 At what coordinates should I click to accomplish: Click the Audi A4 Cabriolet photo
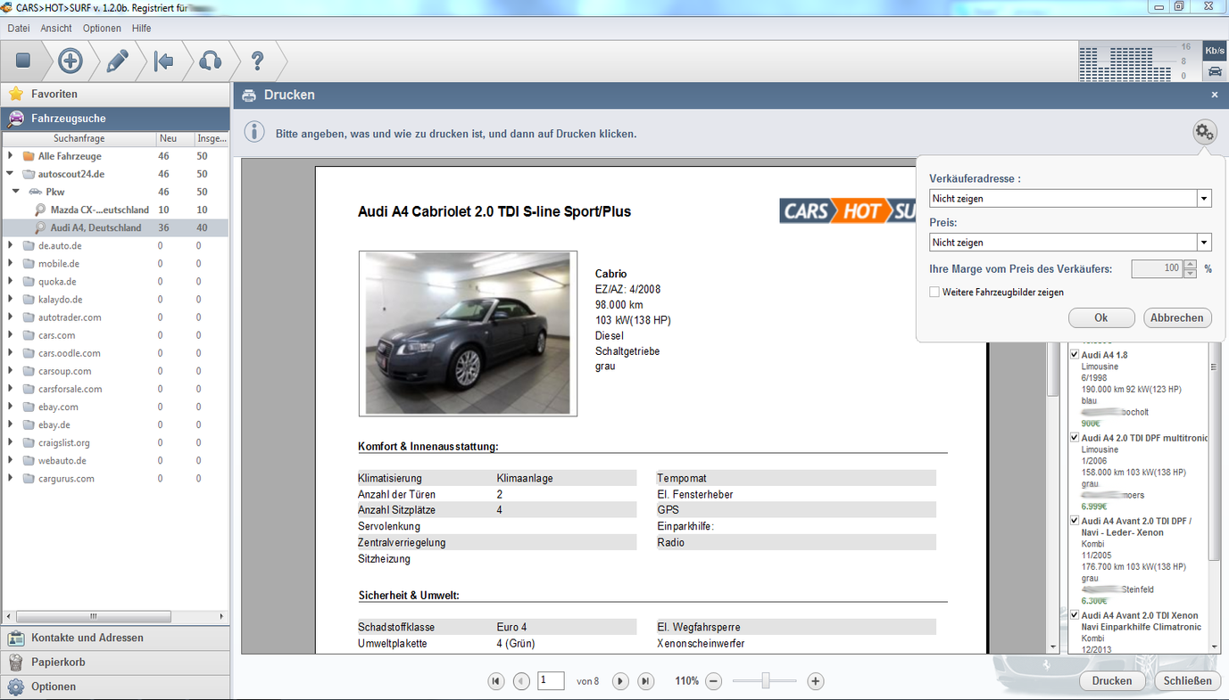point(468,334)
